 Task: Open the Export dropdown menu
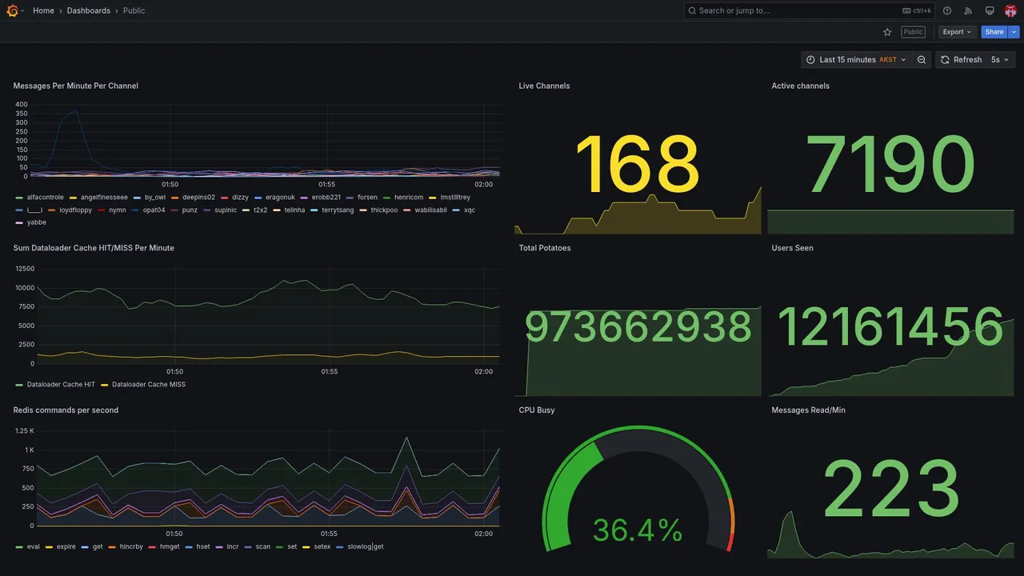(957, 32)
